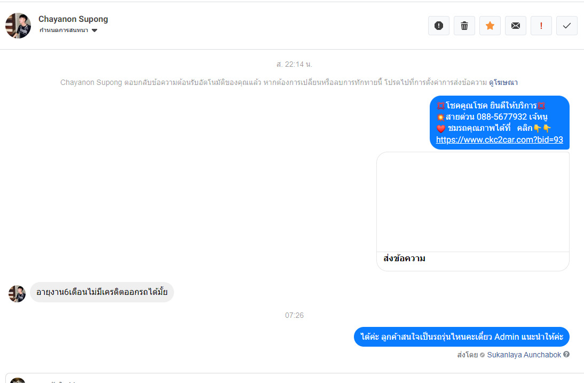Open Chayanon Supong's header profile picture
The width and height of the screenshot is (584, 383).
click(x=18, y=26)
